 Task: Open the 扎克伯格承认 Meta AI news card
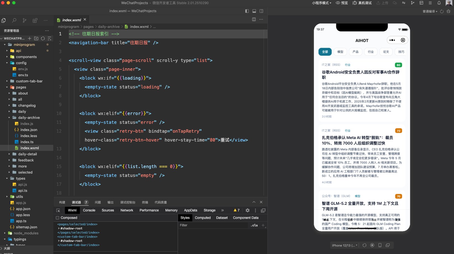click(x=362, y=156)
